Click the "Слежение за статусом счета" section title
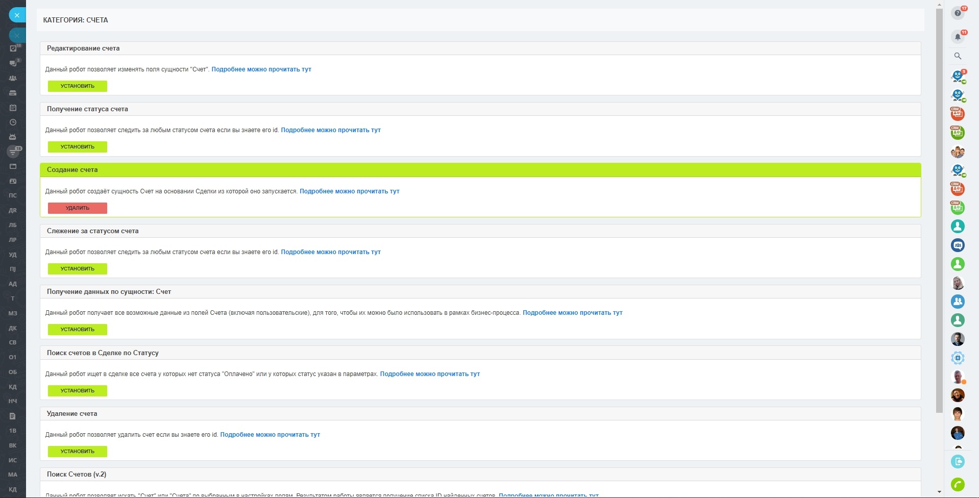Screen dimensions: 979x498 coord(93,231)
